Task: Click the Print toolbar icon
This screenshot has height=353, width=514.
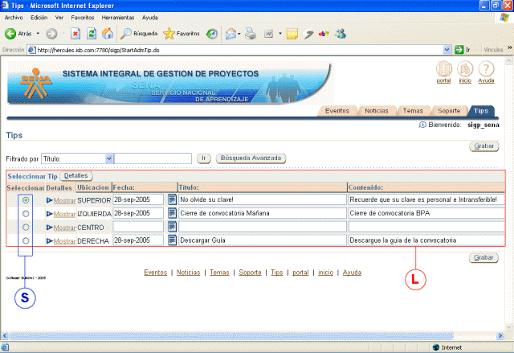Action: click(x=251, y=34)
